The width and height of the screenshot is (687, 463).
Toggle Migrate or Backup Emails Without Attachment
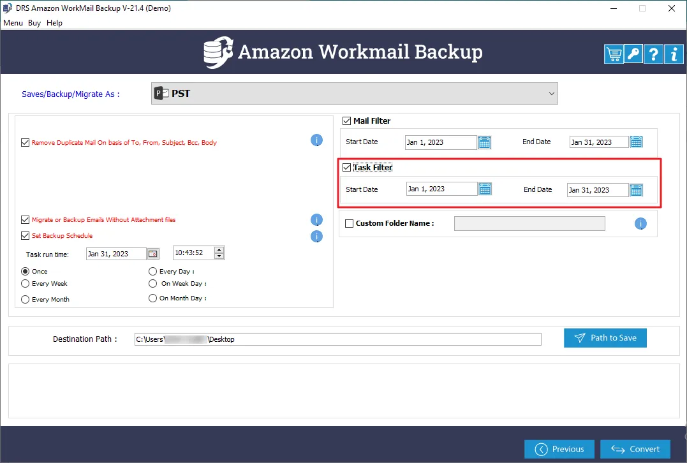click(26, 219)
